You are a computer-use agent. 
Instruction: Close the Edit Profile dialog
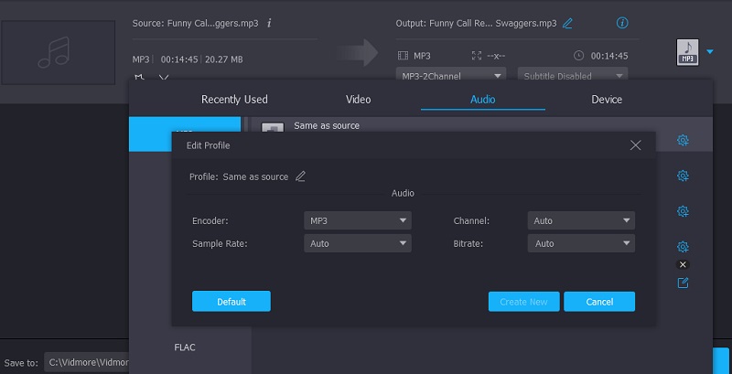[636, 145]
